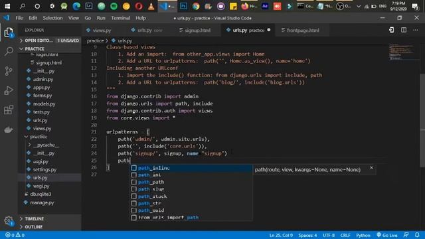Click errors and warnings count in status bar
Viewport: 425px width, 239px height.
(x=15, y=235)
